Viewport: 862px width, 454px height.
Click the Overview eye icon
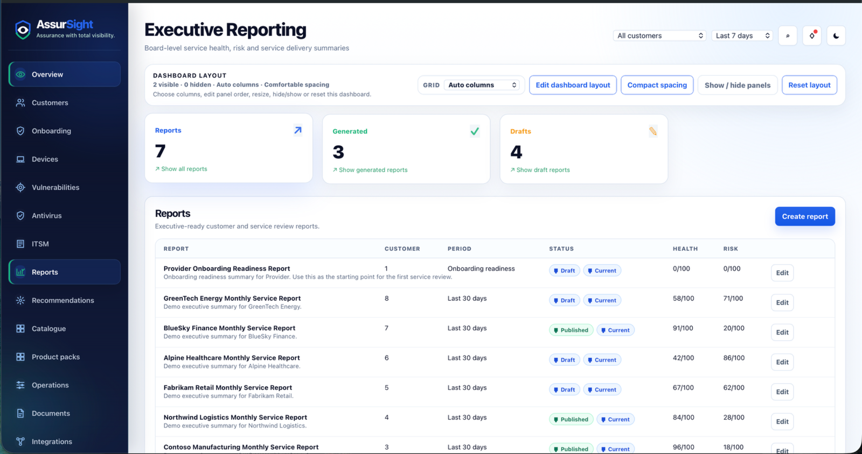coord(20,74)
